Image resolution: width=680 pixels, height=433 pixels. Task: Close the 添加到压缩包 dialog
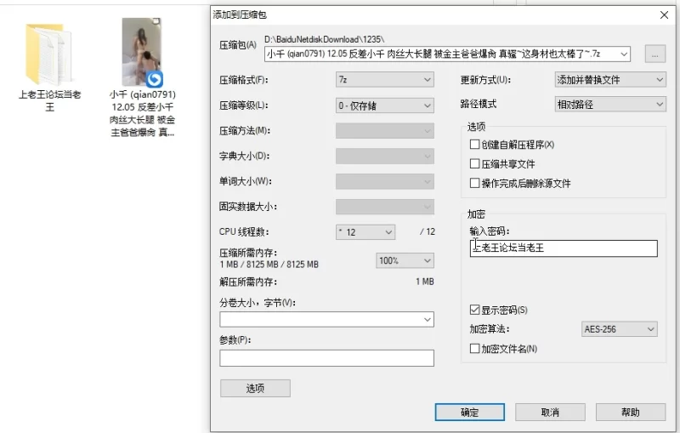coord(664,14)
